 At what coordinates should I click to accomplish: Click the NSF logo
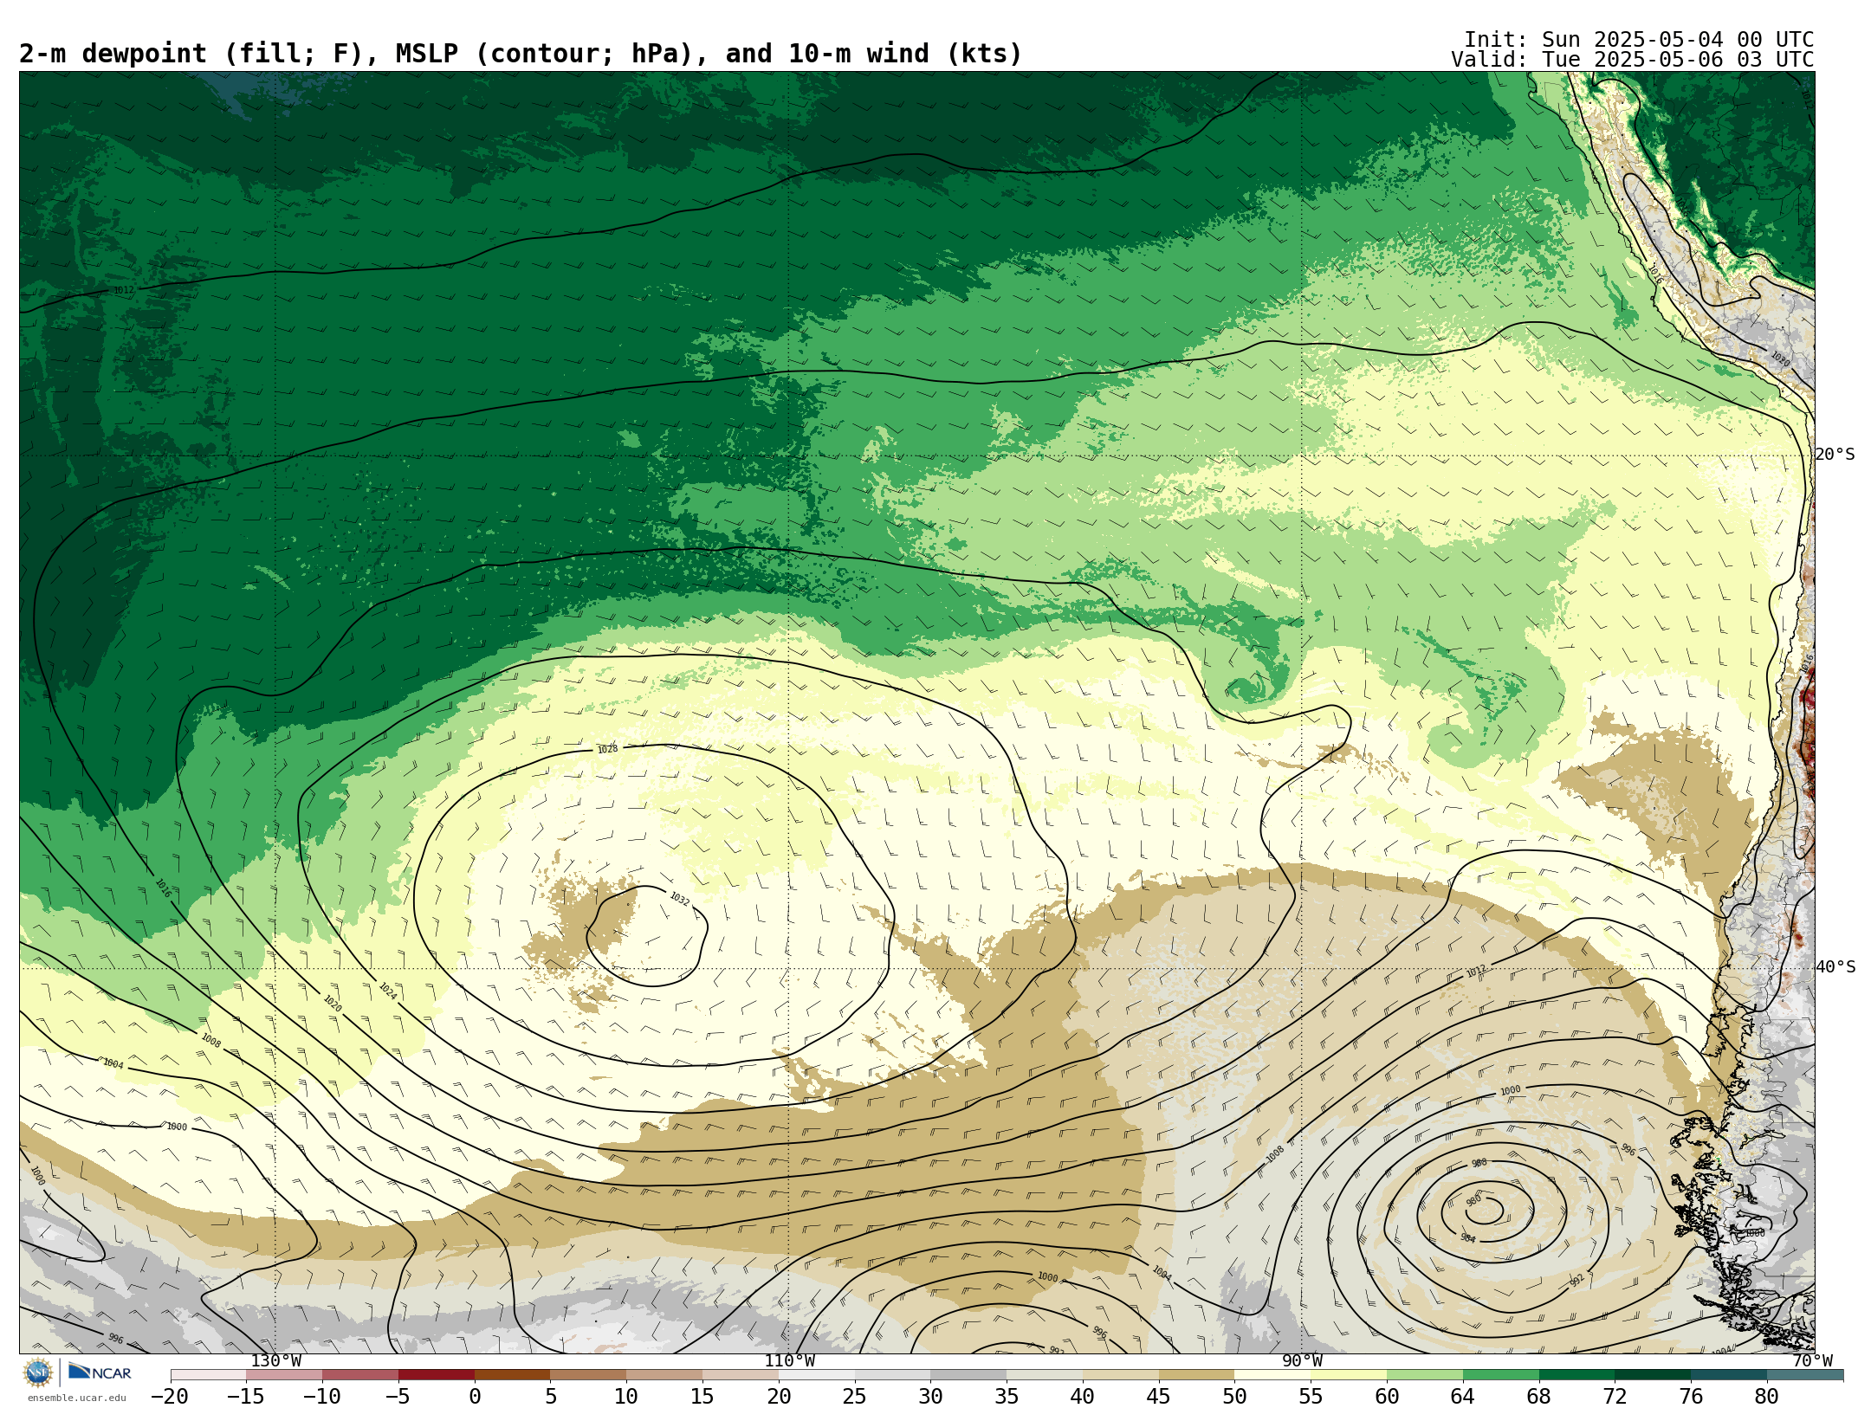tap(38, 1372)
